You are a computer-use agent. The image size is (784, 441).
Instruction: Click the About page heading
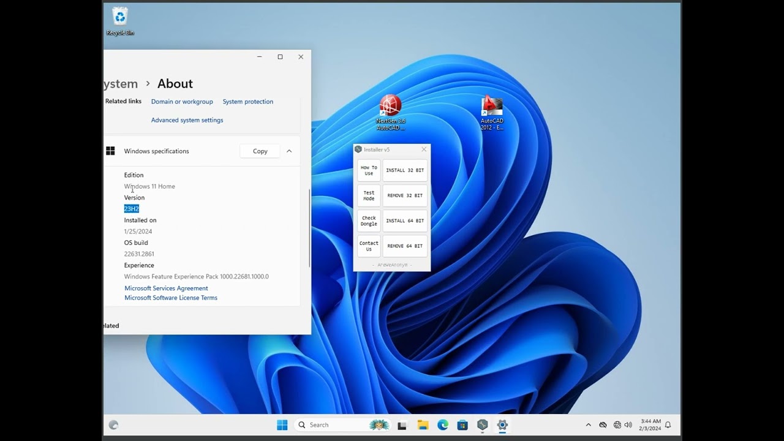(175, 84)
